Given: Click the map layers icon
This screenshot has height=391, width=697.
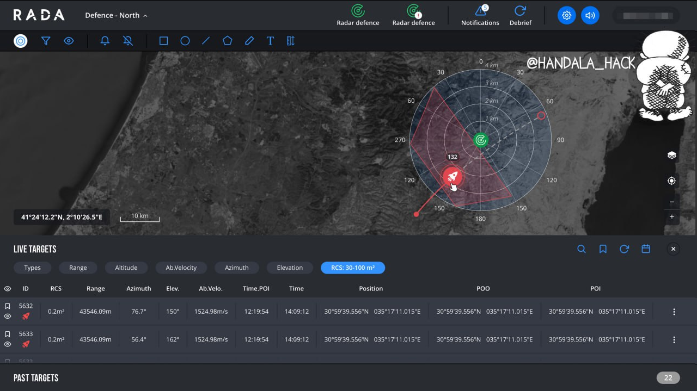Looking at the screenshot, I should pyautogui.click(x=671, y=155).
